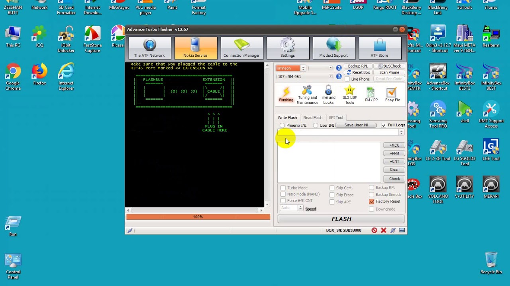Open Control Panel desktop icon

[13, 266]
